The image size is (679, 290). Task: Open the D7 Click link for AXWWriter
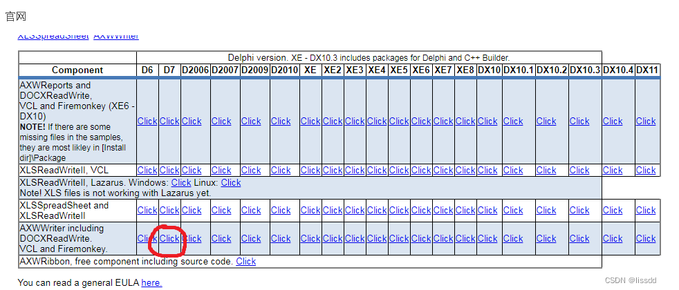click(x=169, y=239)
